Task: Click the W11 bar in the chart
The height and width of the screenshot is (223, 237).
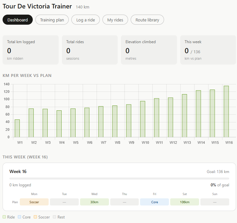Action: tap(157, 118)
